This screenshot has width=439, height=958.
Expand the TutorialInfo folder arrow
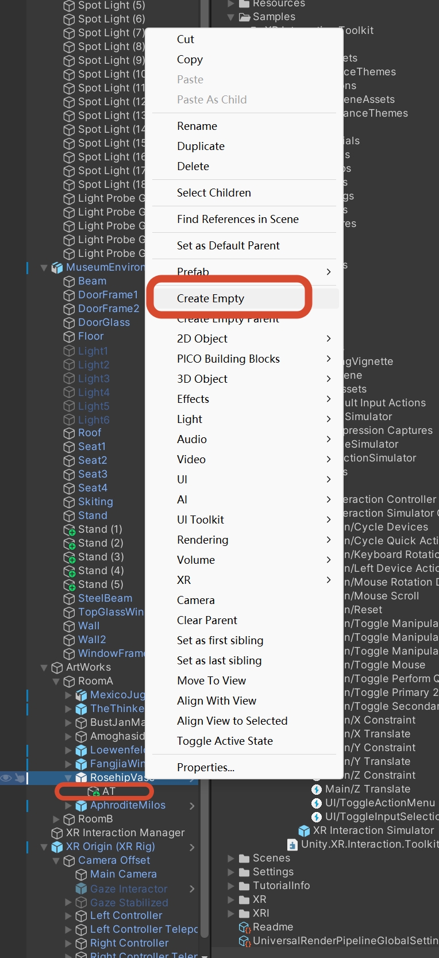(231, 886)
